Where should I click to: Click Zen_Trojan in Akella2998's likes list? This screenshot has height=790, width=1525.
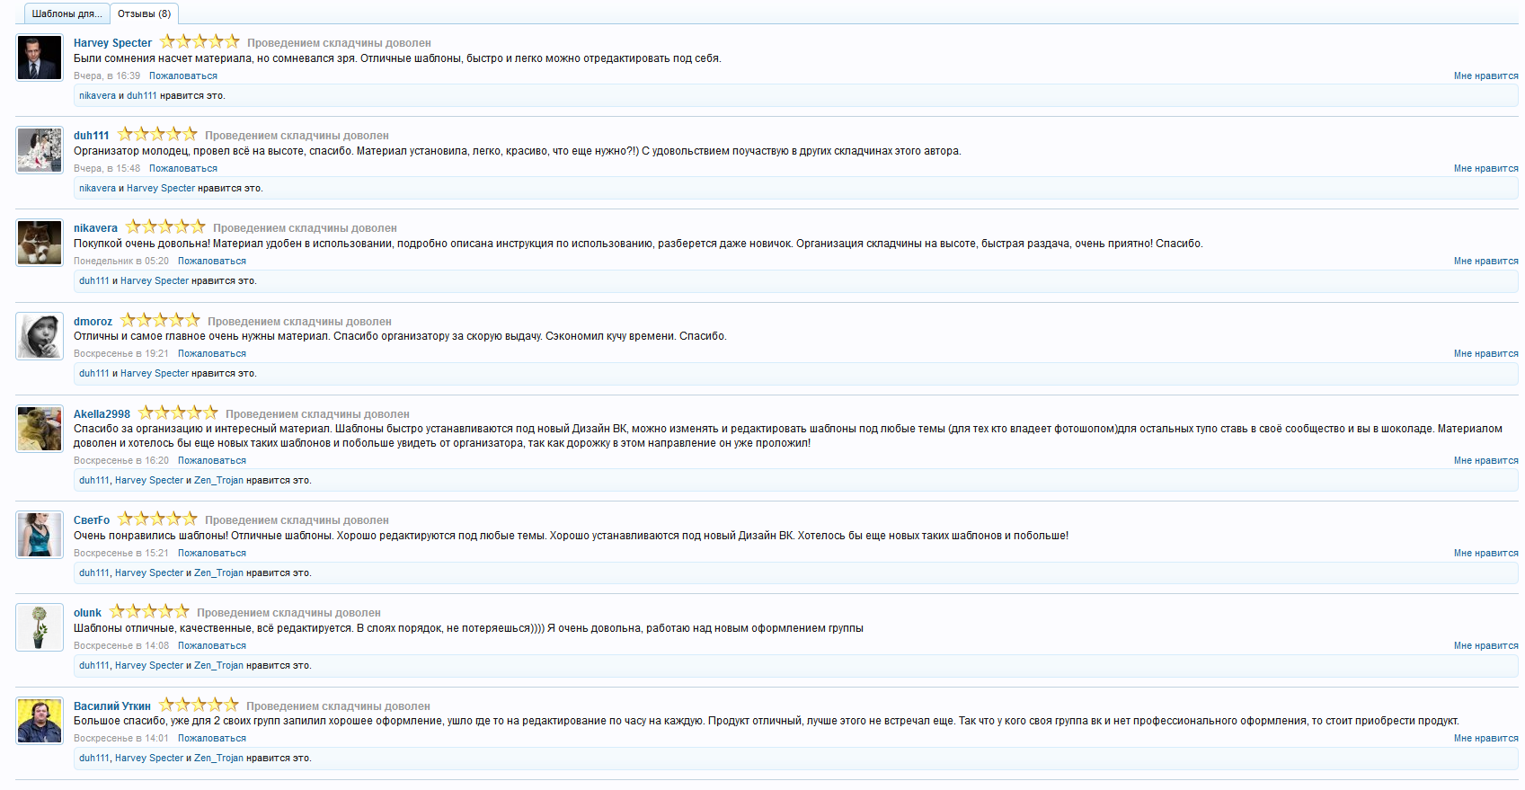coord(218,481)
